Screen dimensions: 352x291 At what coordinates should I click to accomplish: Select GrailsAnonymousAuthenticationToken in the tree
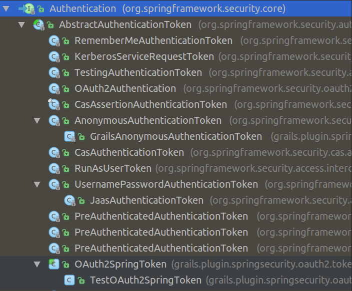point(176,136)
